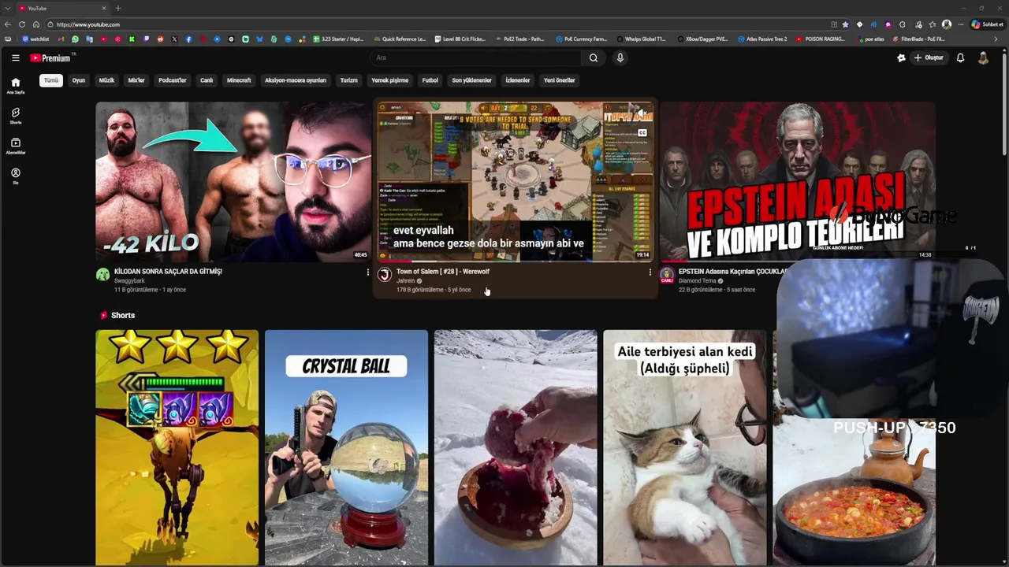Screen dimensions: 1009x567
Task: Open a new browser tab
Action: 118,8
